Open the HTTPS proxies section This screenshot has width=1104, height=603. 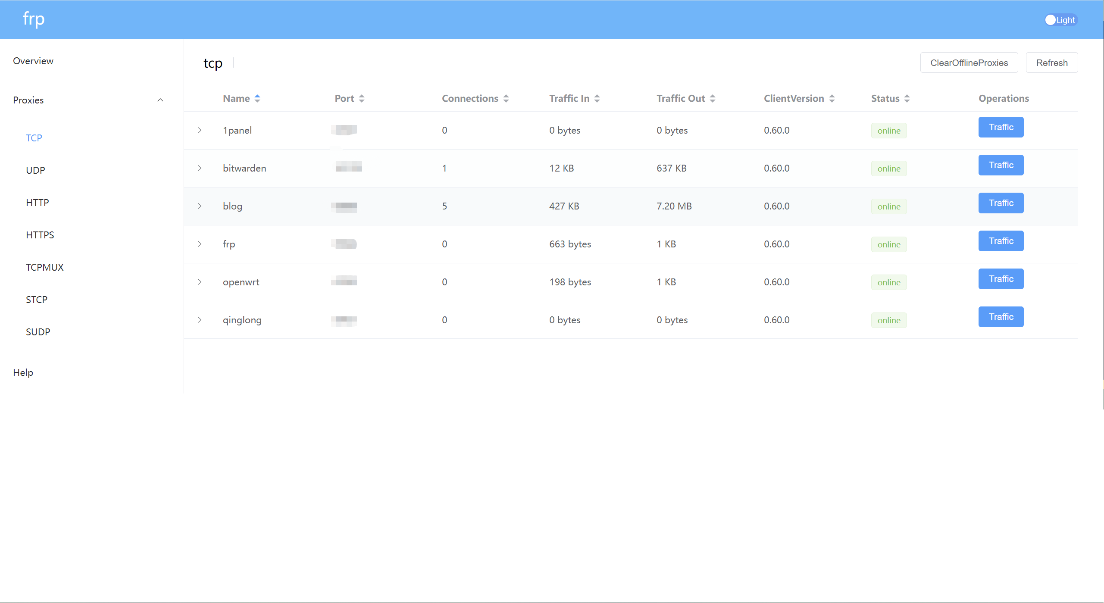click(40, 235)
